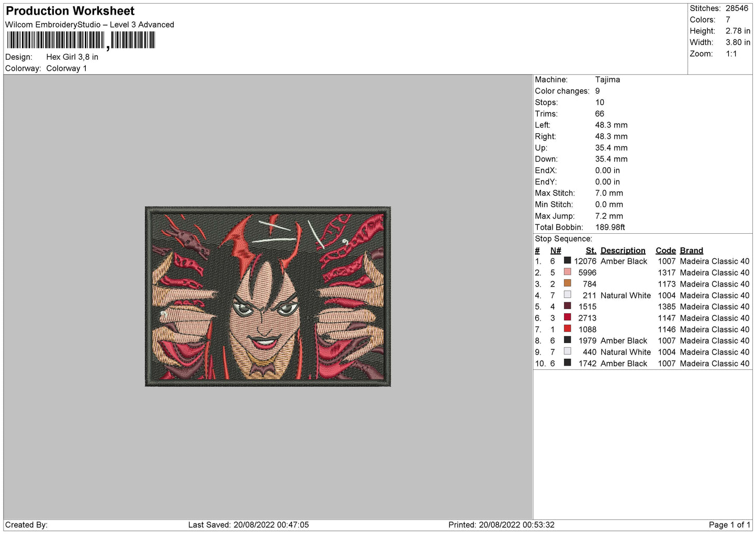Select the crimson swatch with 2713 stitches

(x=567, y=317)
